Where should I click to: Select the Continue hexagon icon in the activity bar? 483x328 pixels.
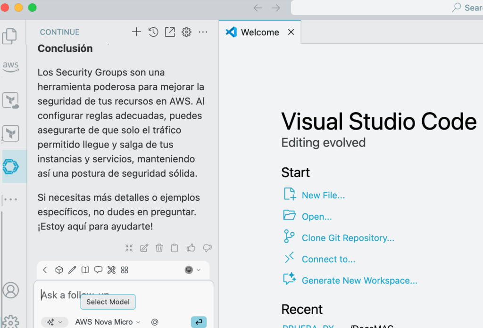pyautogui.click(x=11, y=166)
